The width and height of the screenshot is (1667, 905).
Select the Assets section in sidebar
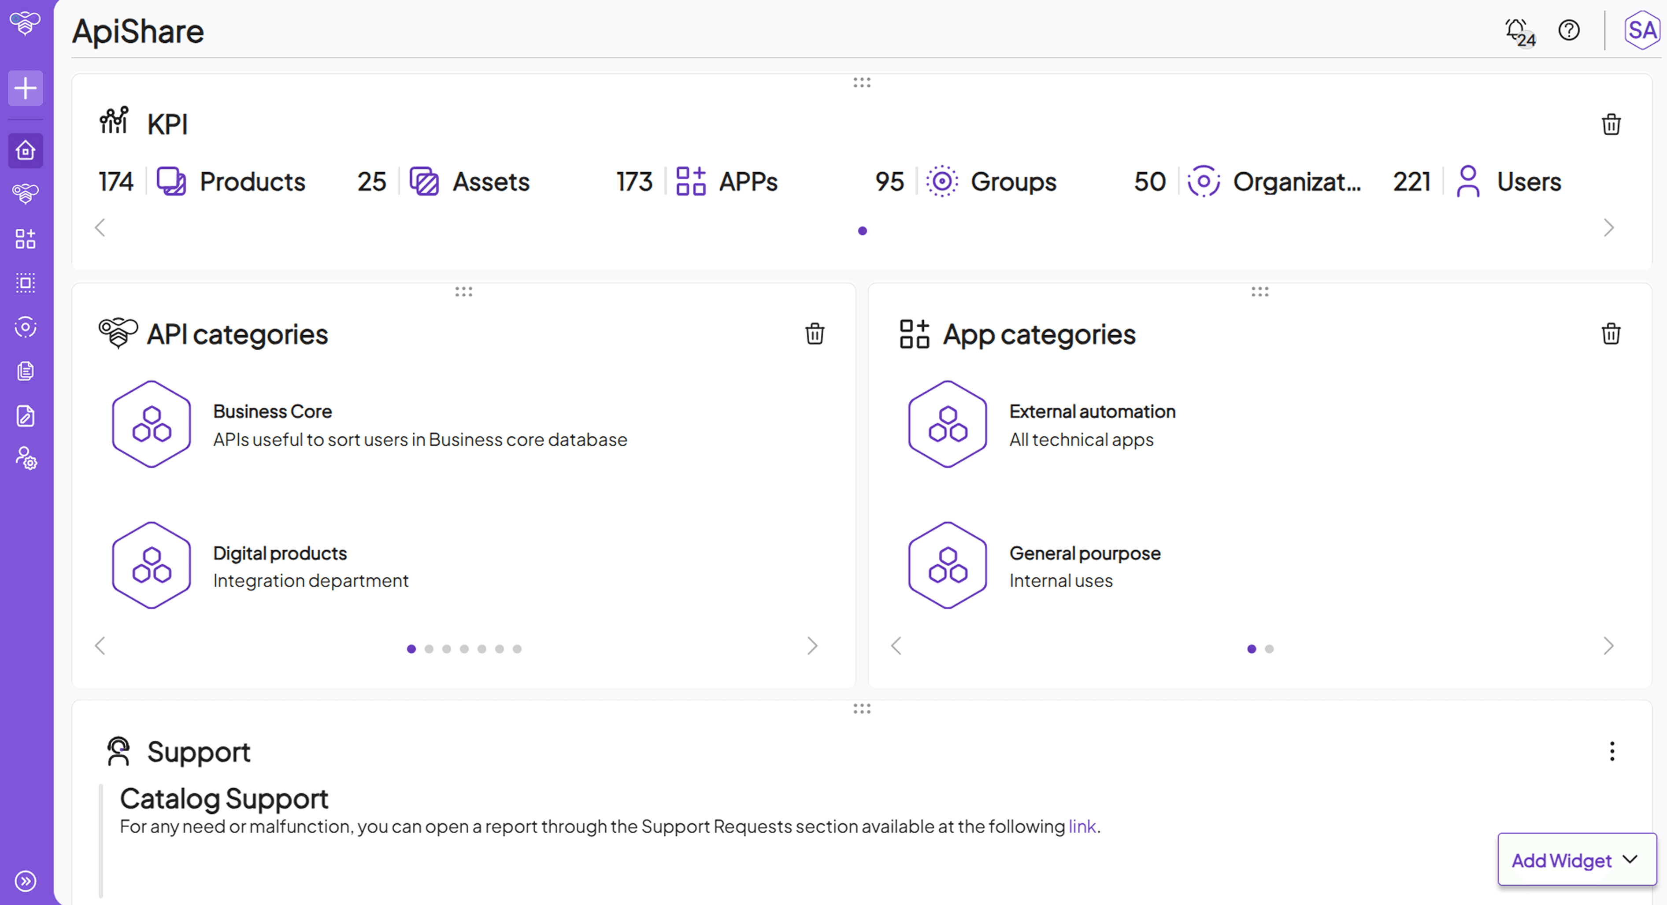point(26,283)
